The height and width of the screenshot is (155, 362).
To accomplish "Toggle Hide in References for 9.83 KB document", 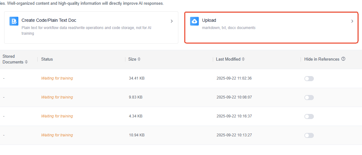I will [x=309, y=98].
